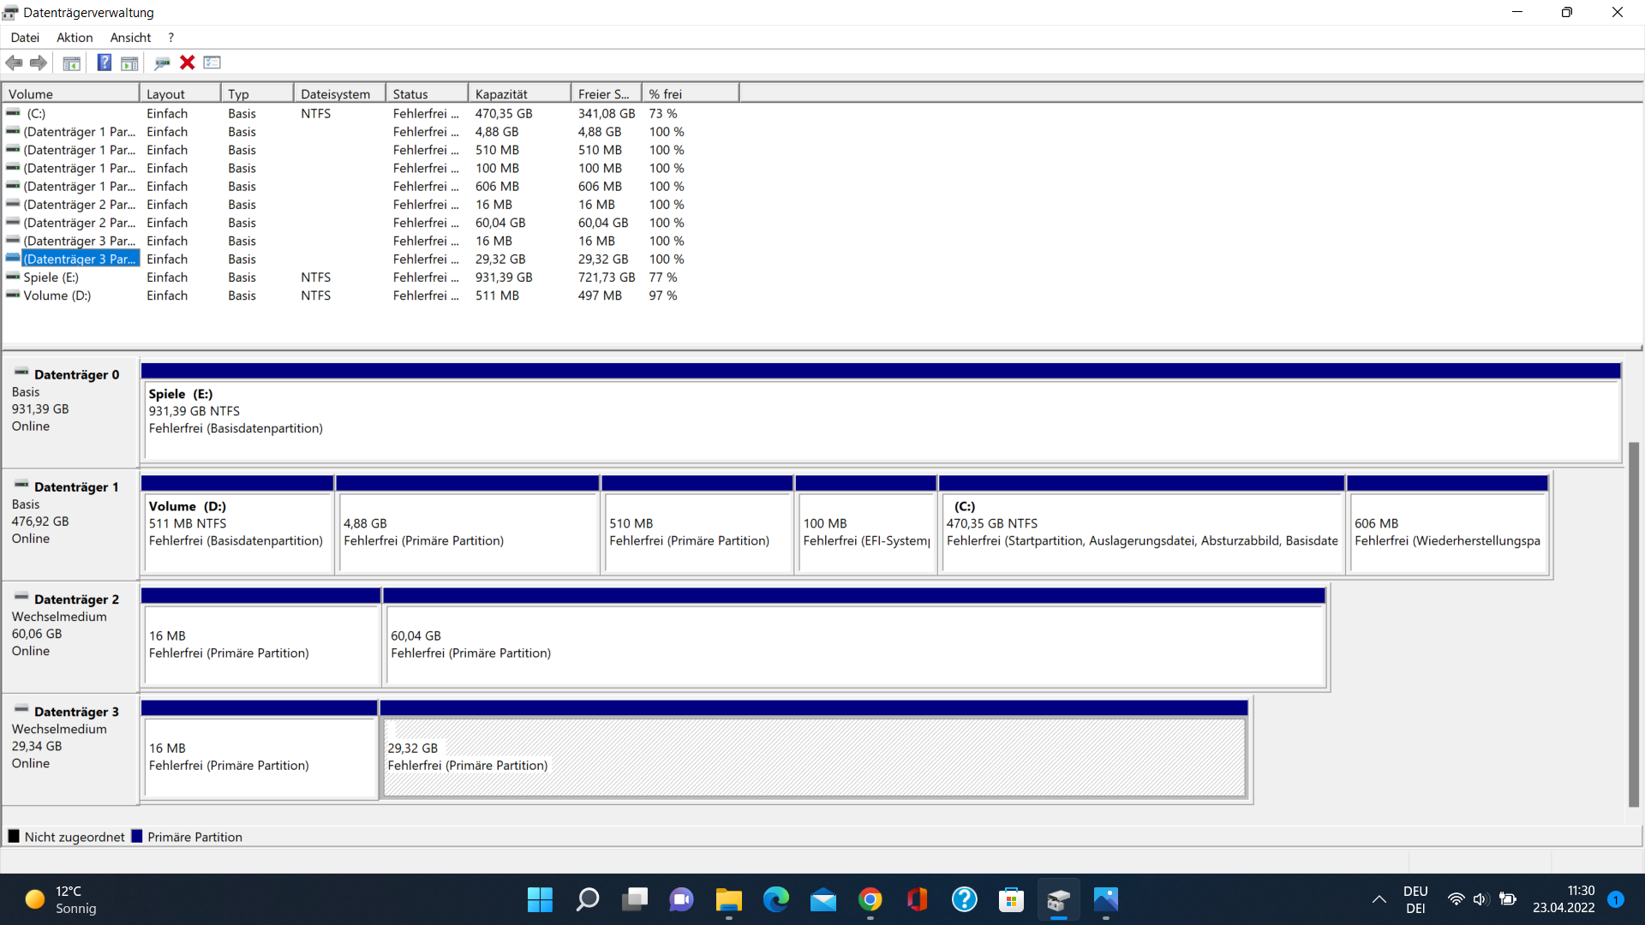Click the Back arrow toolbar icon

coord(15,63)
